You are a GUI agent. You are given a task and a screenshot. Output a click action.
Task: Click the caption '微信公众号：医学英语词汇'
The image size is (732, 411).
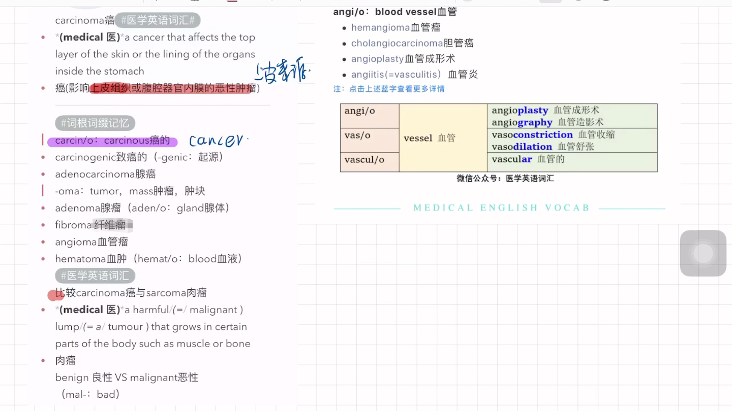tap(505, 179)
